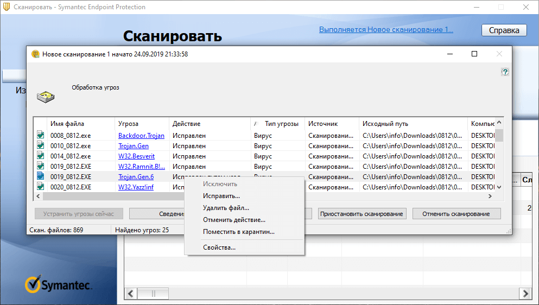The width and height of the screenshot is (539, 305).
Task: Sort by the Тип угрозы column header
Action: pyautogui.click(x=278, y=124)
